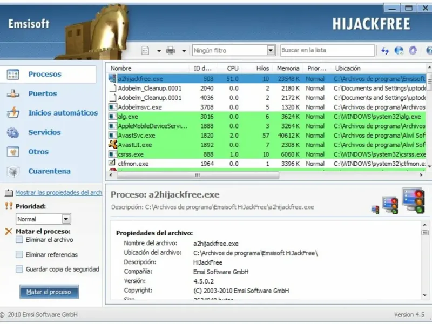Open the Ningún filtro combo box
Image resolution: width=432 pixels, height=324 pixels.
click(x=234, y=50)
